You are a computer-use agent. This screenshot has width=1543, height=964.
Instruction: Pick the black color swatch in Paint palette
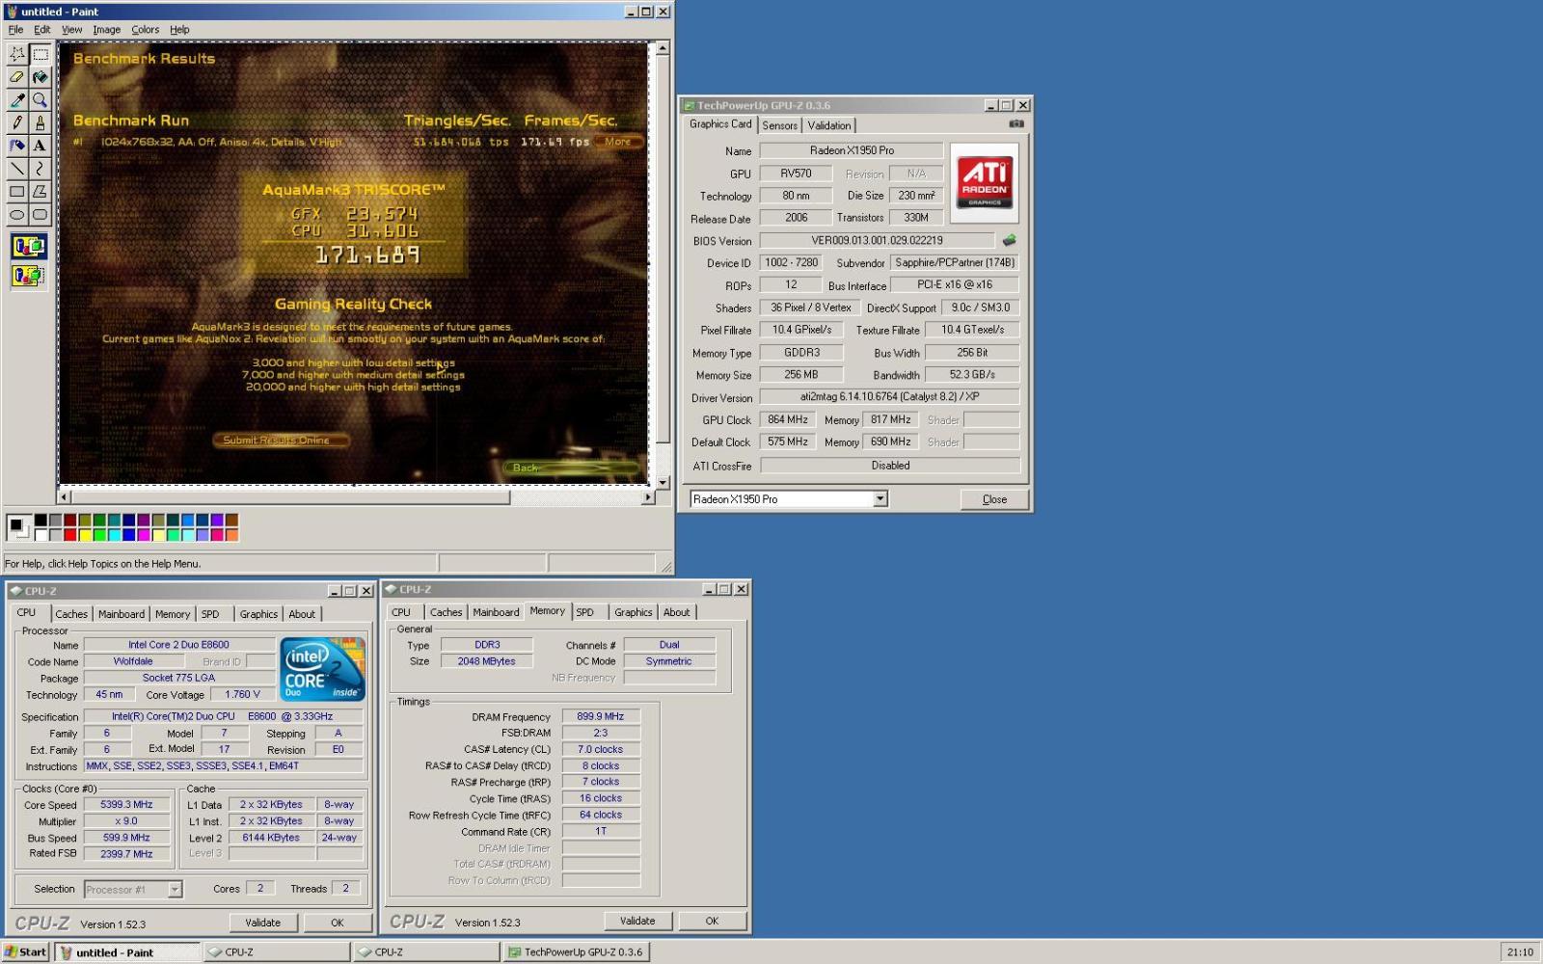click(41, 521)
